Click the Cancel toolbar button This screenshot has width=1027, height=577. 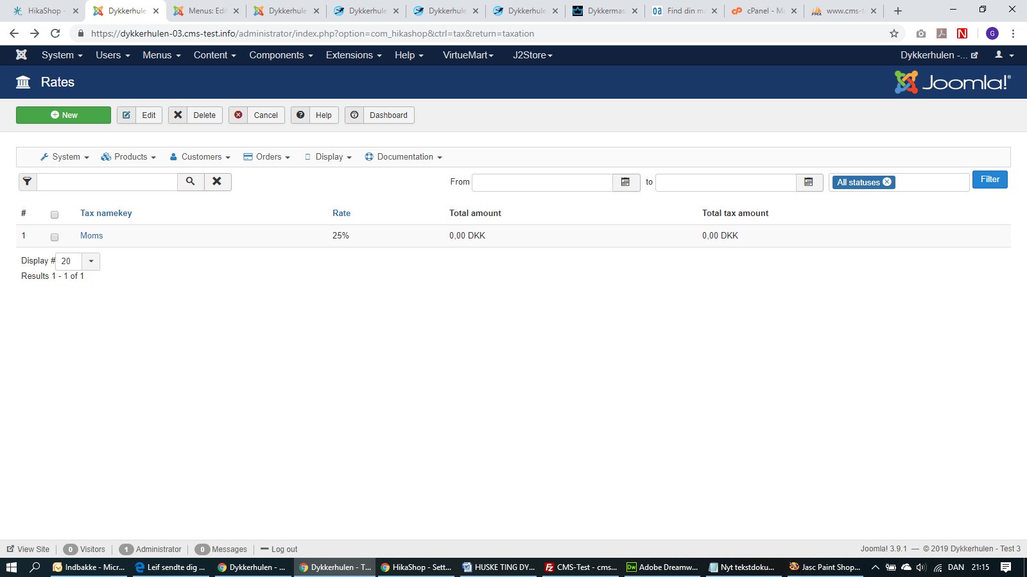[x=257, y=115]
